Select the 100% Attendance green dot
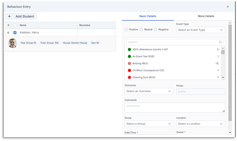Image resolution: width=237 pixels, height=141 pixels. tap(129, 49)
